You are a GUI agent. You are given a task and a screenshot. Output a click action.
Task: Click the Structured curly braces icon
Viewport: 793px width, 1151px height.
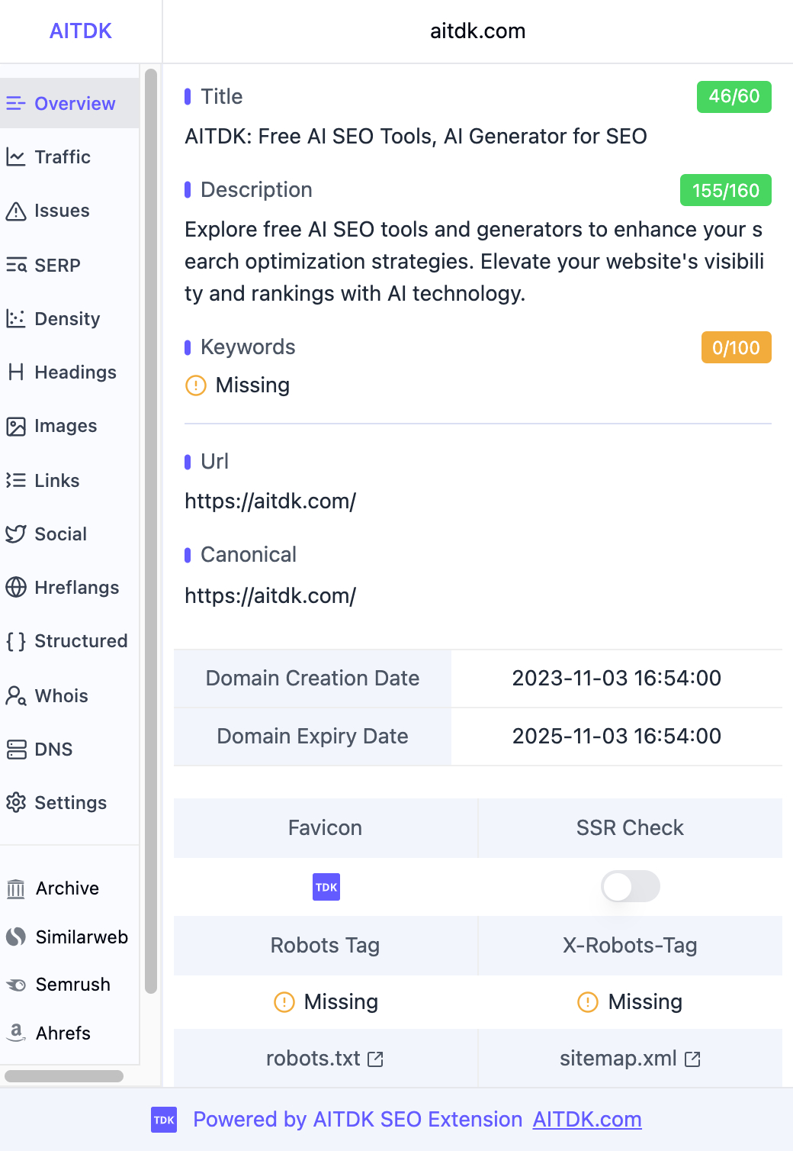tap(15, 641)
